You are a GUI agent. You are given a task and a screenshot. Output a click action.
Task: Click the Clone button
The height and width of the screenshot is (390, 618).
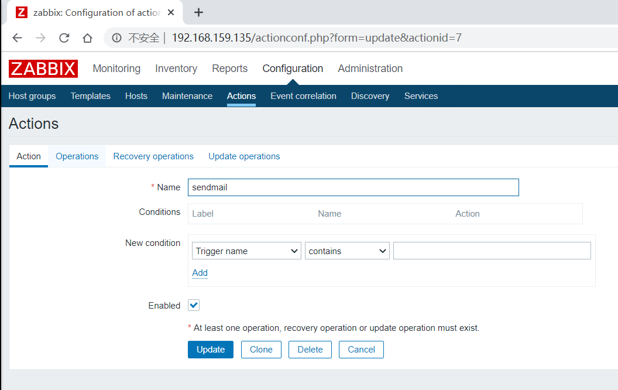(261, 350)
